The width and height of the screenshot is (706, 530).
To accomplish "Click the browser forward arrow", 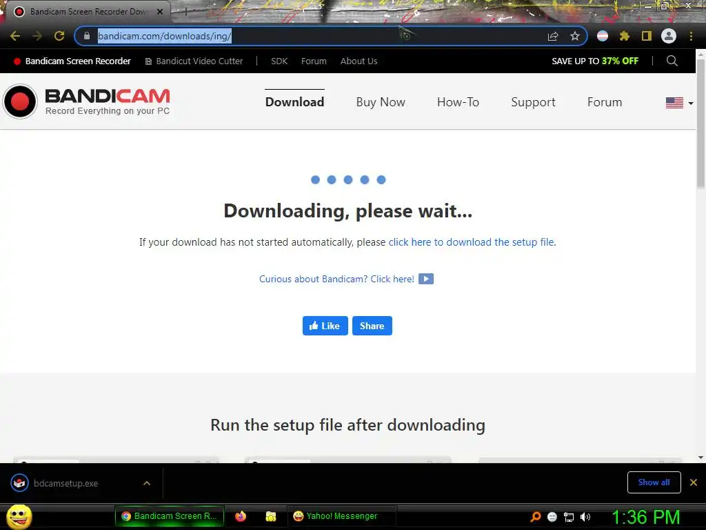I will click(37, 36).
